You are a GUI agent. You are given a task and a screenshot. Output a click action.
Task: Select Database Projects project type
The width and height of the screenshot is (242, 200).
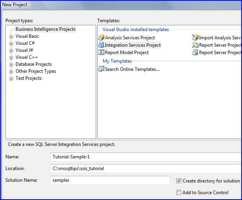pyautogui.click(x=33, y=64)
